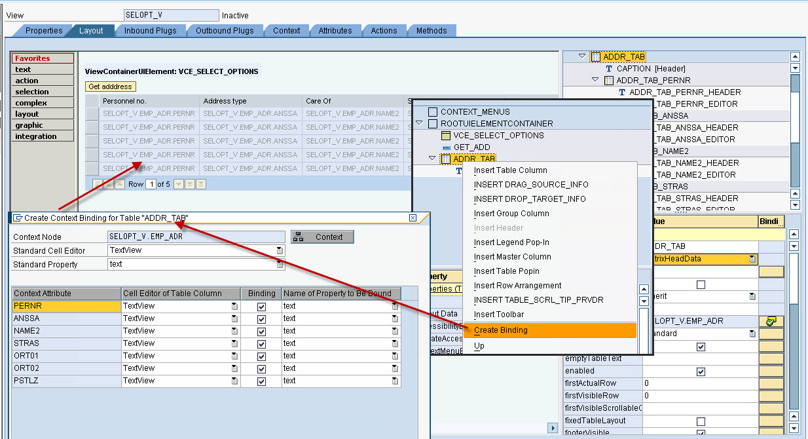
Task: Click previous row arrow in Row pager
Action: 120,185
